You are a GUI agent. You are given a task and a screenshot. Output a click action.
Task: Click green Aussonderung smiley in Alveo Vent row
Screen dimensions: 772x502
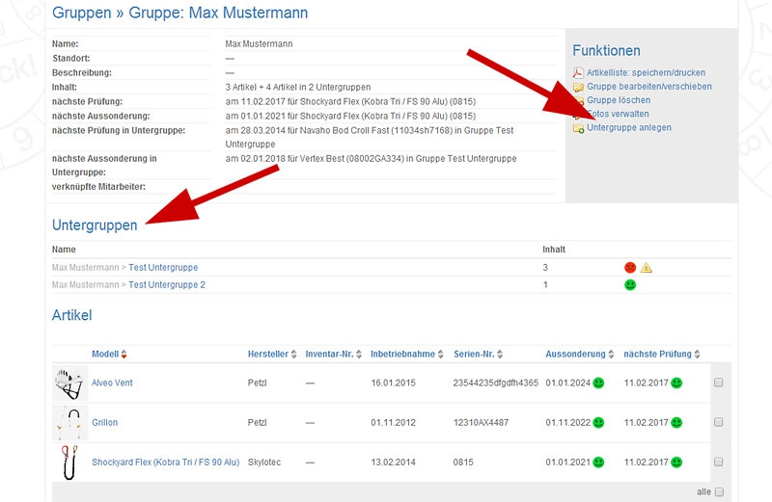point(598,383)
